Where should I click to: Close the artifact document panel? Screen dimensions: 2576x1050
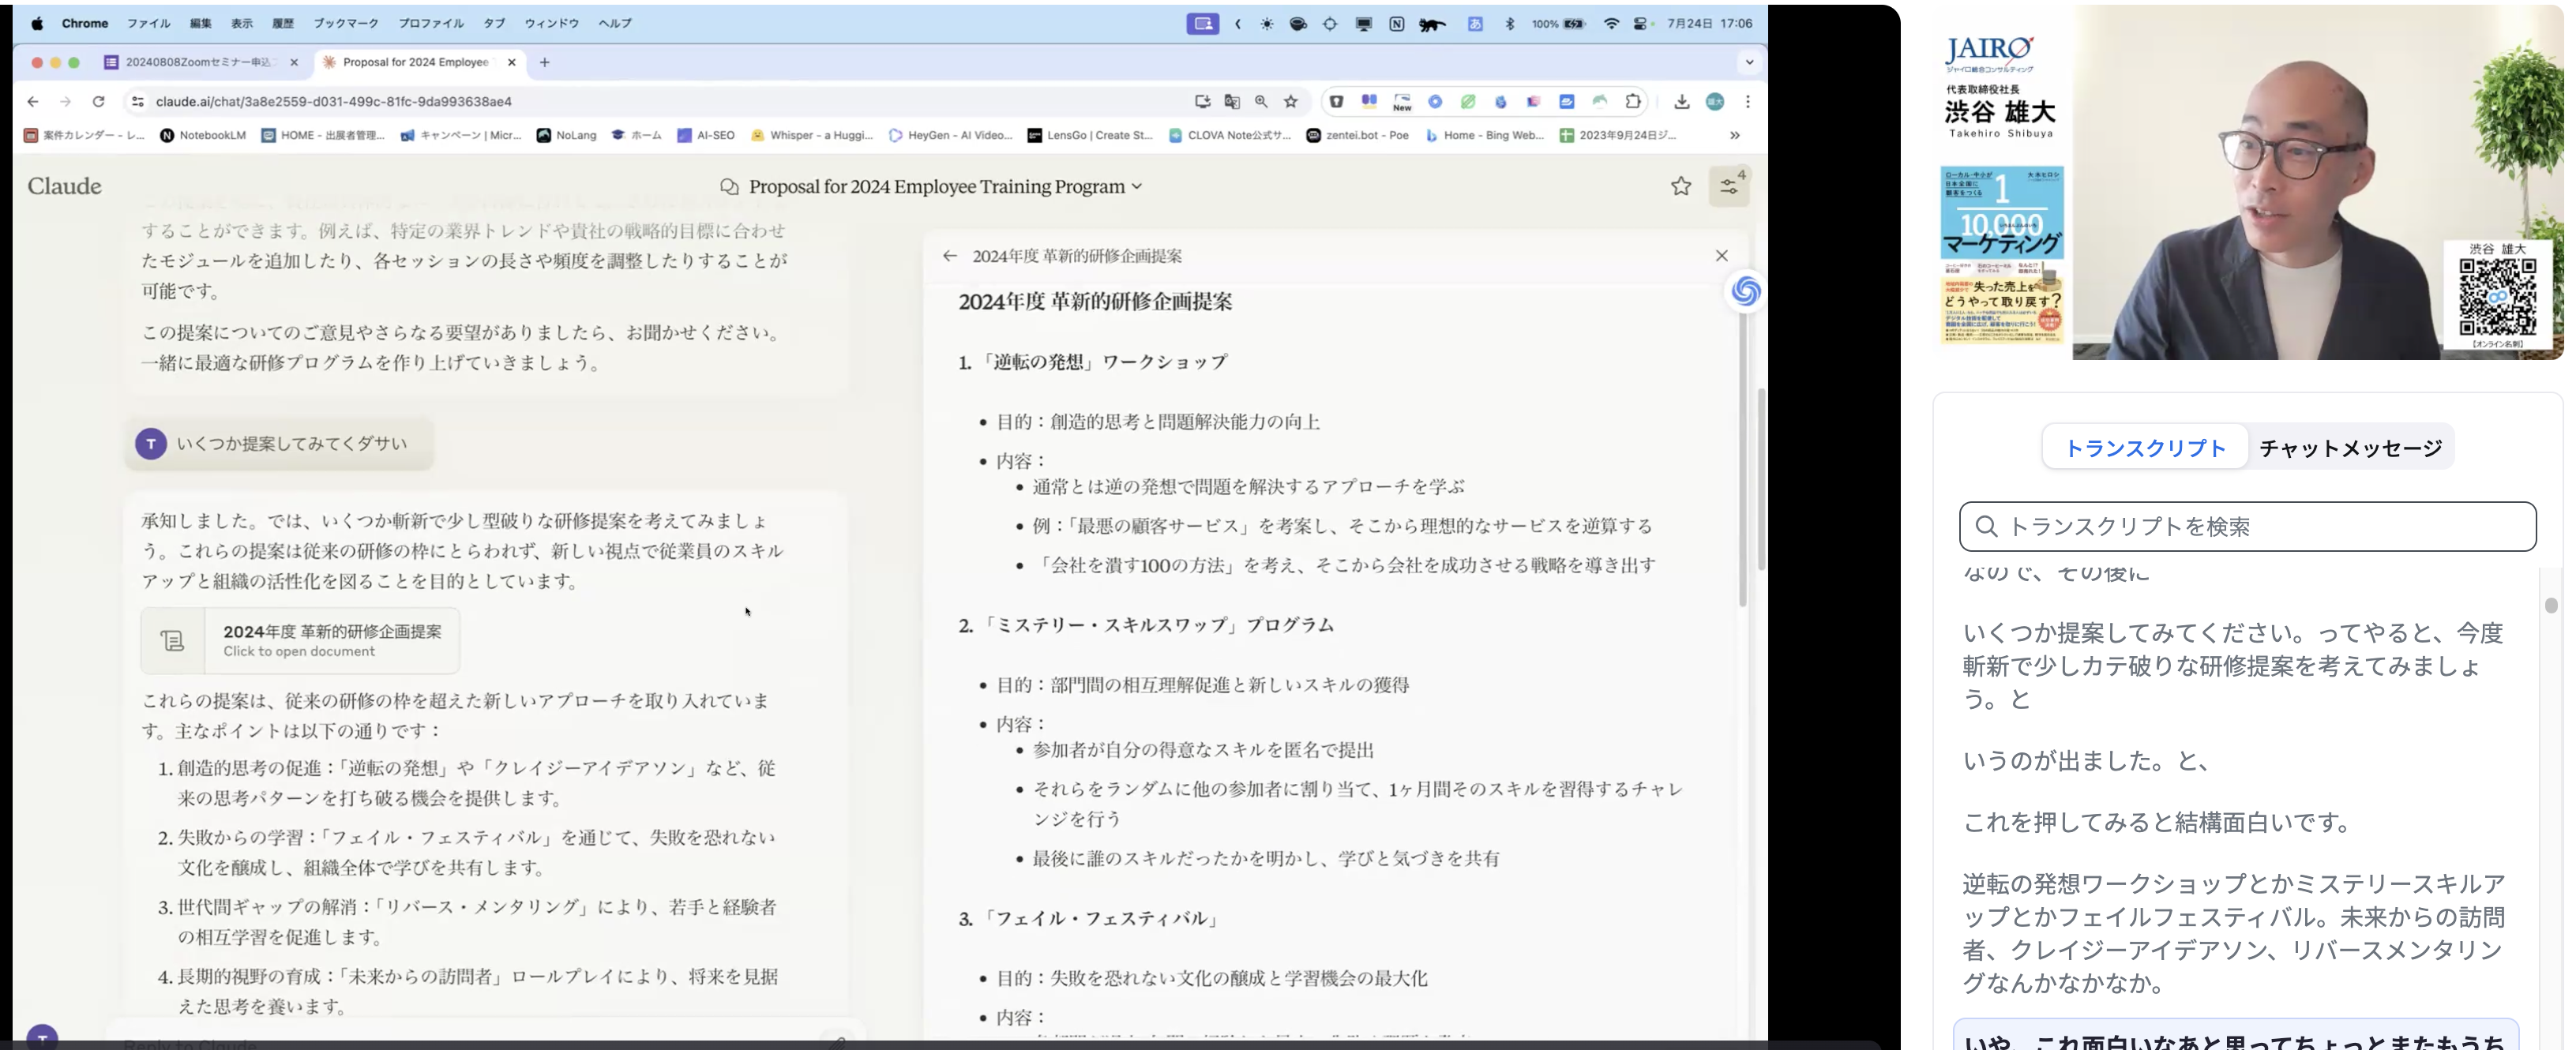point(1721,256)
